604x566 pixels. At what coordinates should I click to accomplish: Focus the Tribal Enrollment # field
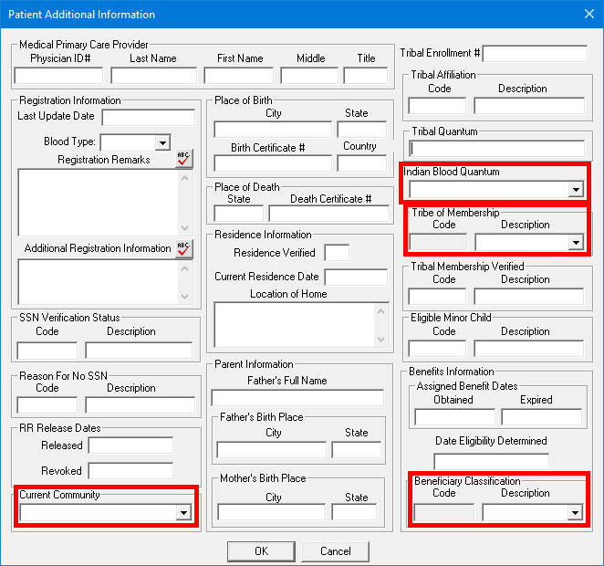point(535,54)
